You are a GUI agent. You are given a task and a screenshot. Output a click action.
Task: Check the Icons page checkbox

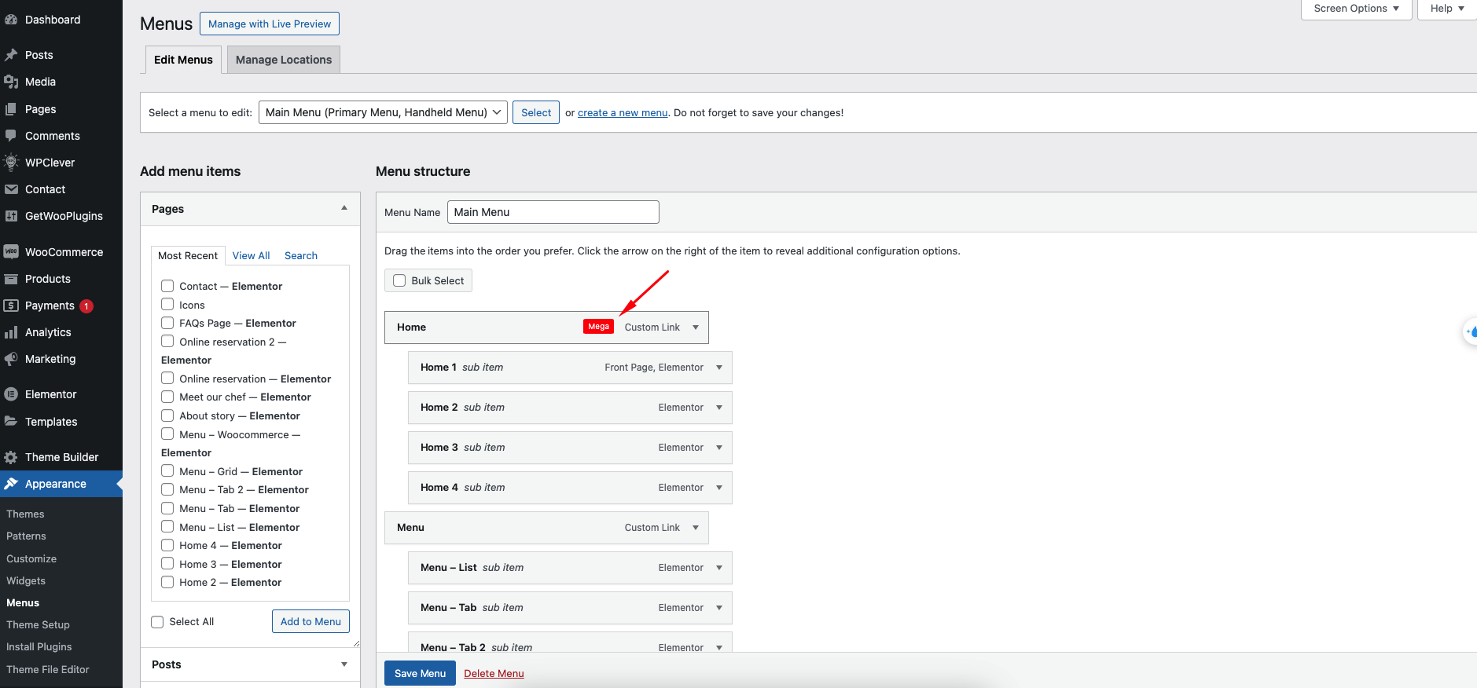(x=167, y=305)
